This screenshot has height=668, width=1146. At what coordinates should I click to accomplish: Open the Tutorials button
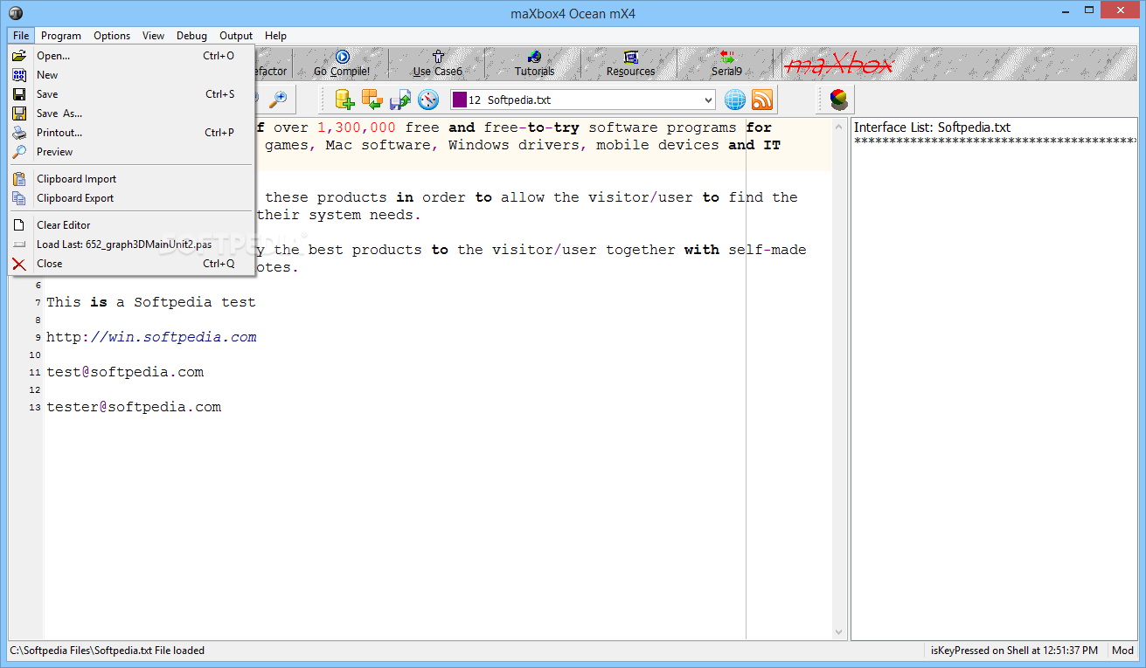coord(534,64)
